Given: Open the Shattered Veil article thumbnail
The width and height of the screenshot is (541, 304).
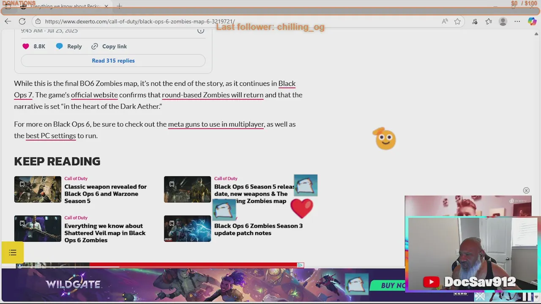Looking at the screenshot, I should [38, 228].
